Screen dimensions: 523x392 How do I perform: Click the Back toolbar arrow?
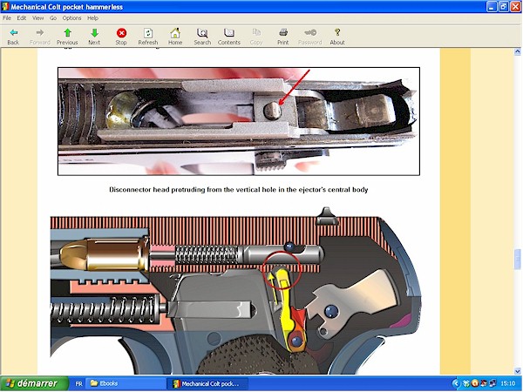13,37
